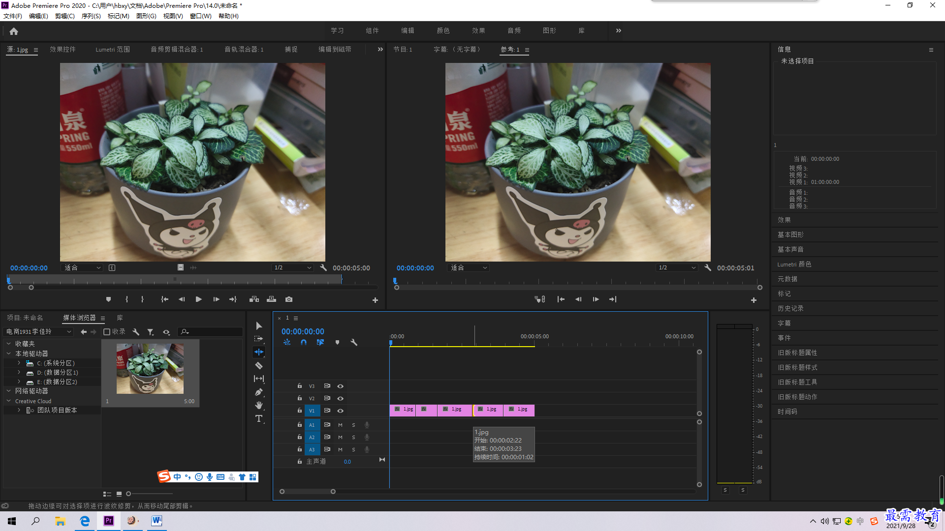Click the Insert button in Source monitor

[254, 299]
